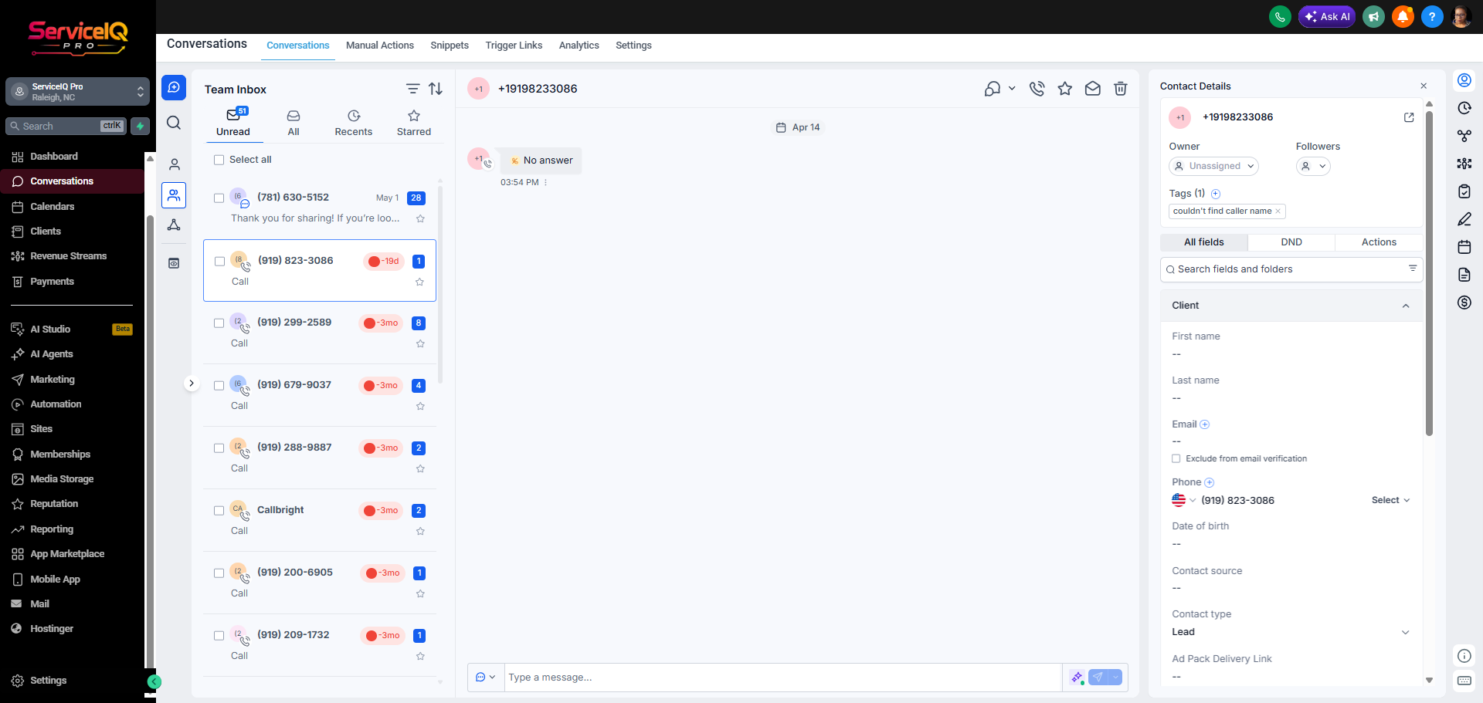Open the DND tab in Contact Details
The height and width of the screenshot is (703, 1483).
(x=1291, y=242)
